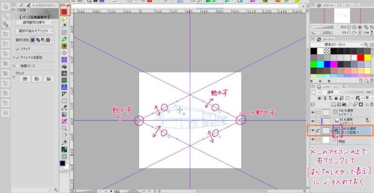Pick the red color swatch
This screenshot has width=374, height=193.
coord(361,58)
